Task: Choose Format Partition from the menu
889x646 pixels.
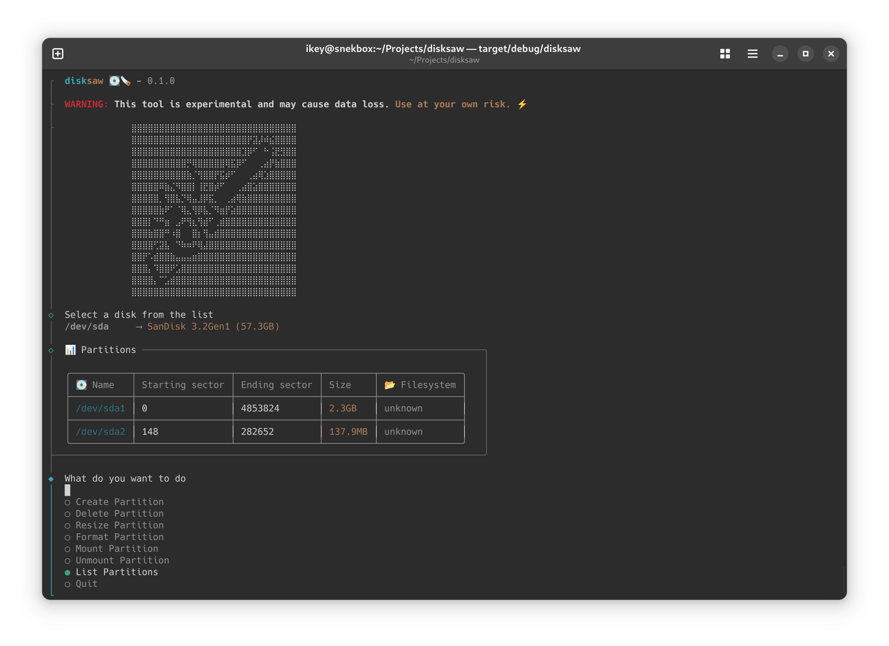Action: pos(119,537)
